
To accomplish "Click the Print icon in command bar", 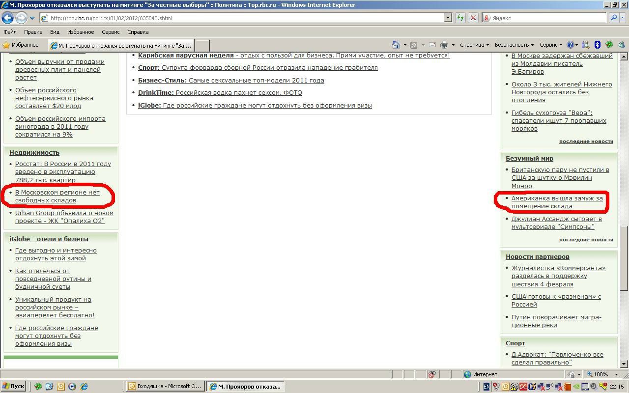I will coord(444,45).
